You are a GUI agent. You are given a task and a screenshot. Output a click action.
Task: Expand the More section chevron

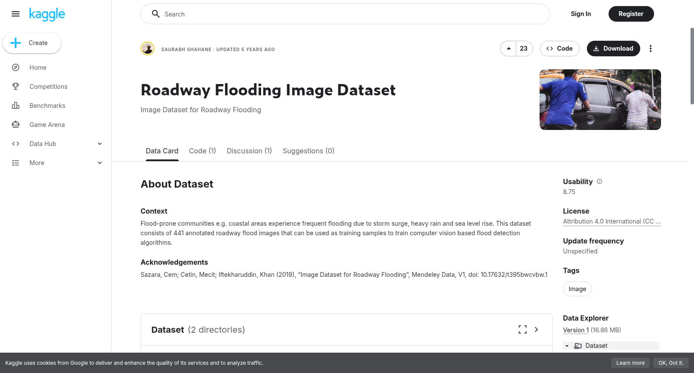(100, 163)
